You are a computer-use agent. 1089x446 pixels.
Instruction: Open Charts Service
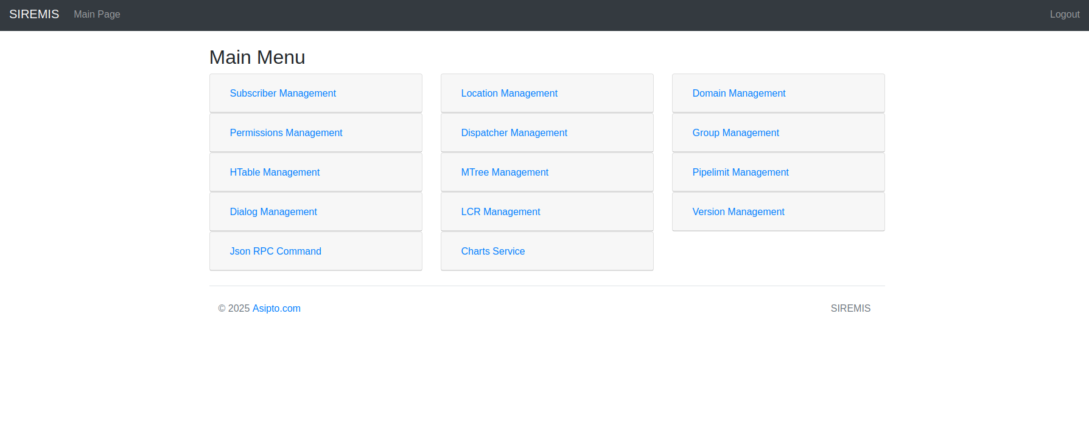point(492,251)
